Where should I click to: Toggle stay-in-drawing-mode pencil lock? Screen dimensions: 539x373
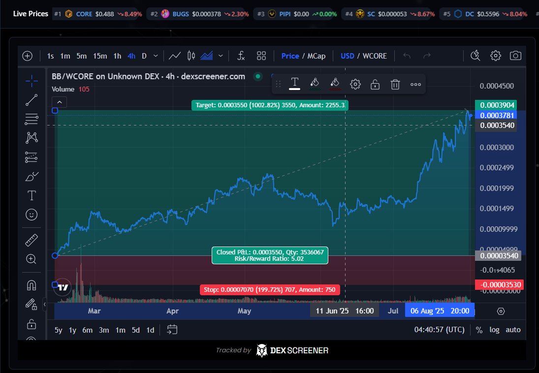[32, 304]
